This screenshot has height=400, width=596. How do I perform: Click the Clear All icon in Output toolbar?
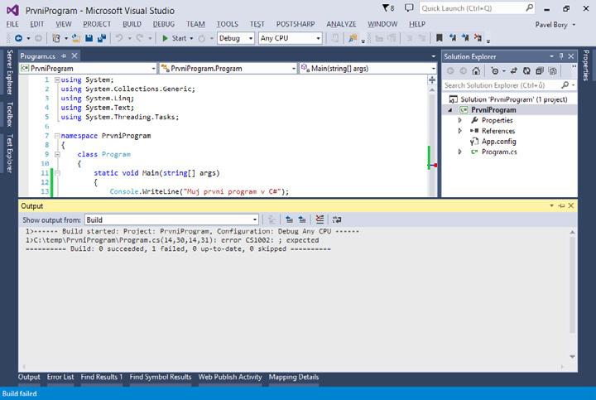pyautogui.click(x=321, y=219)
